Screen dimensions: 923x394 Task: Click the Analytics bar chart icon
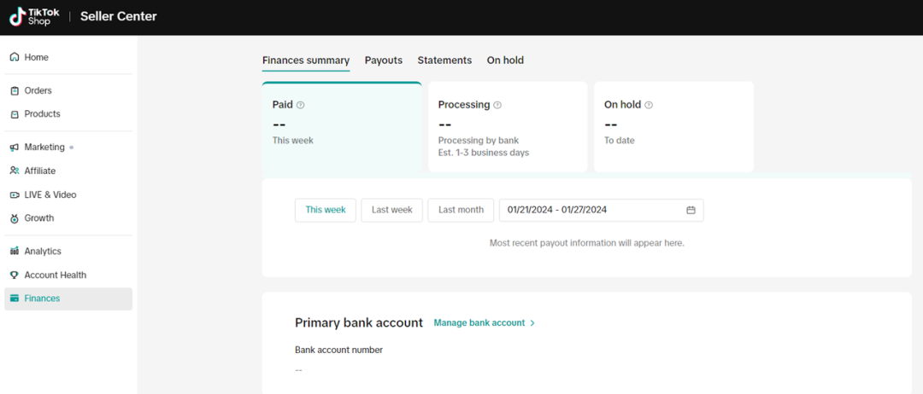(x=15, y=252)
